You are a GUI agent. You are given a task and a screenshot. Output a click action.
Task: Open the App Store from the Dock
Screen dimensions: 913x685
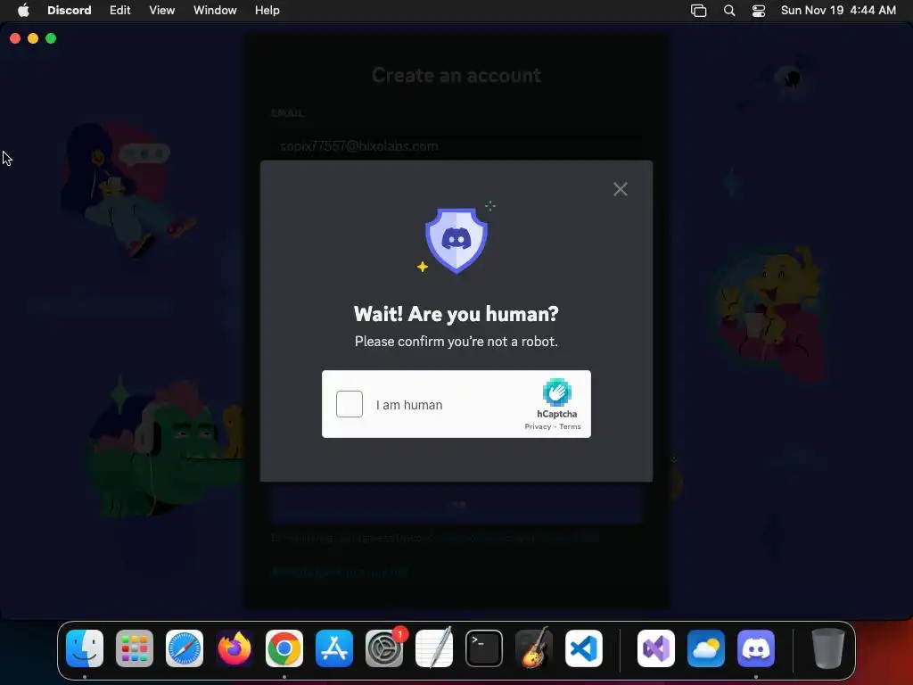pos(334,648)
